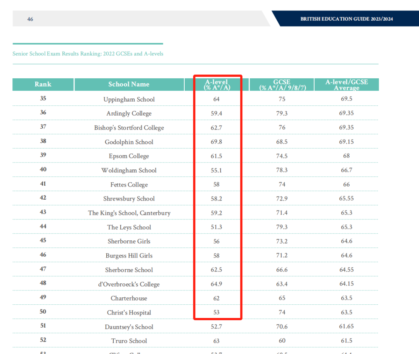Click Godolphin School average value 69.15
This screenshot has height=354, width=419.
point(346,142)
